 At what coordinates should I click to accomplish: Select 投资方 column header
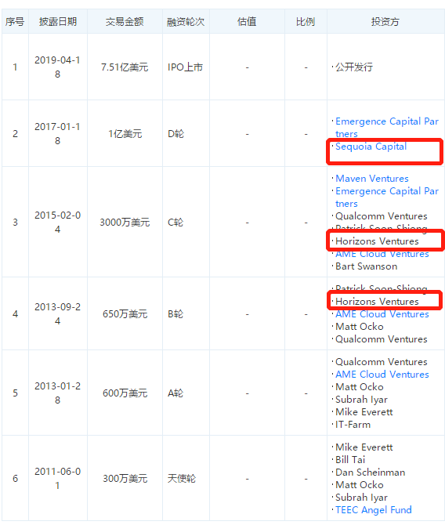(385, 22)
